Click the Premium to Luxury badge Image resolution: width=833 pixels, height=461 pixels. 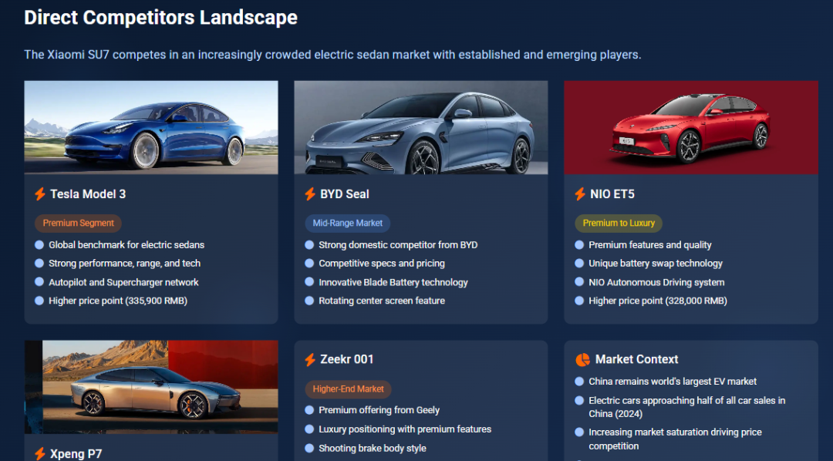pyautogui.click(x=619, y=223)
